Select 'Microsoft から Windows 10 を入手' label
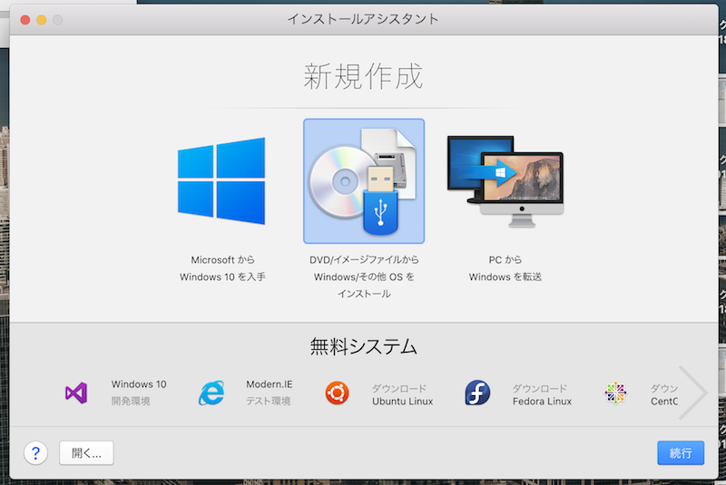This screenshot has width=726, height=485. click(x=221, y=268)
